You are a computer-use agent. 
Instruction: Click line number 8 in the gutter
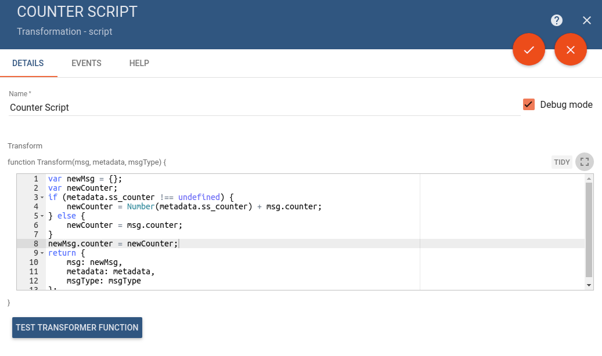point(35,244)
